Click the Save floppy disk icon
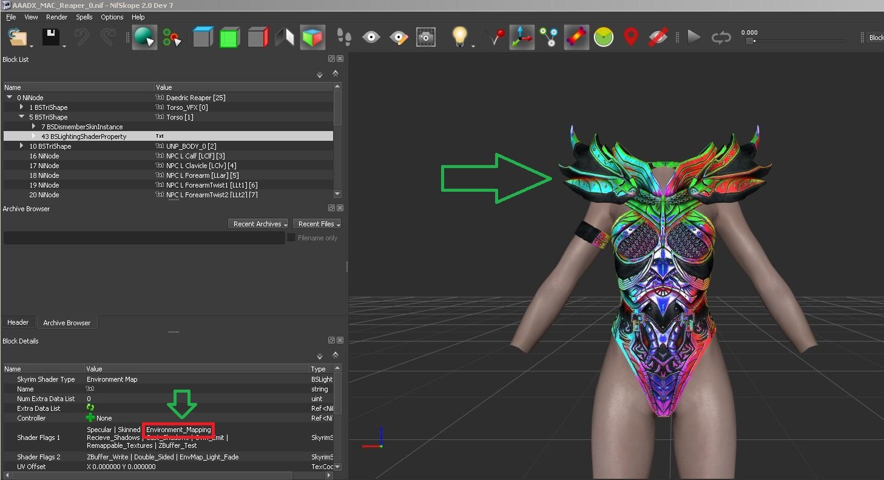 (x=51, y=38)
